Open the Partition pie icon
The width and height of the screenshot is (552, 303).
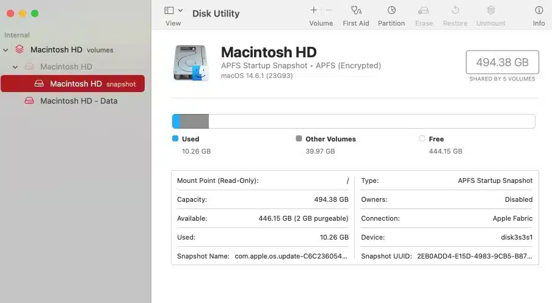click(x=391, y=10)
